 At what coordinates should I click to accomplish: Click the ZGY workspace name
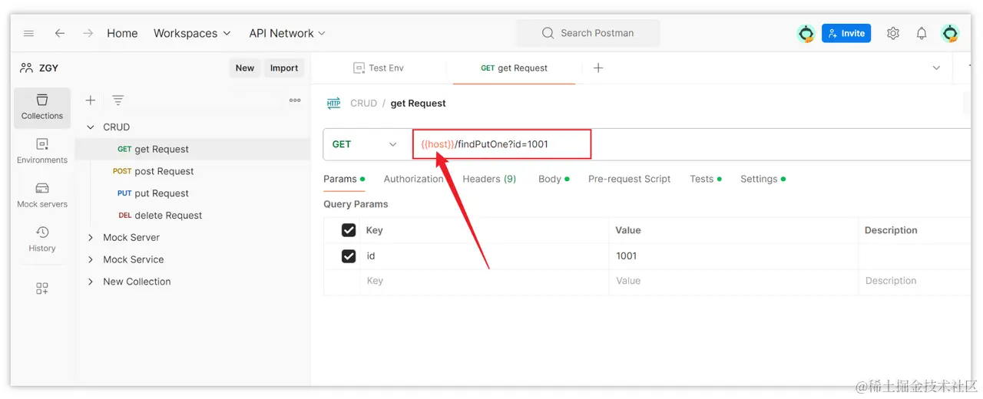tap(48, 68)
